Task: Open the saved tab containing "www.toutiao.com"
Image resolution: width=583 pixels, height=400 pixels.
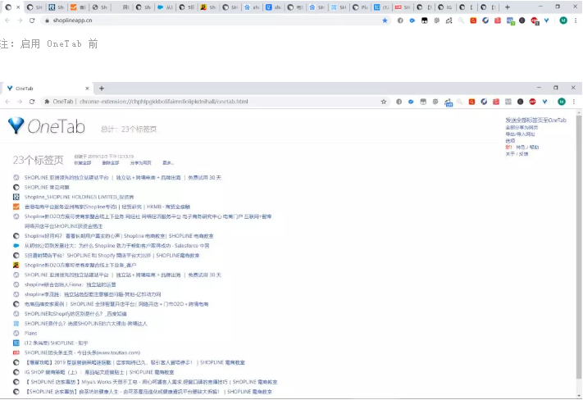Action: point(82,352)
